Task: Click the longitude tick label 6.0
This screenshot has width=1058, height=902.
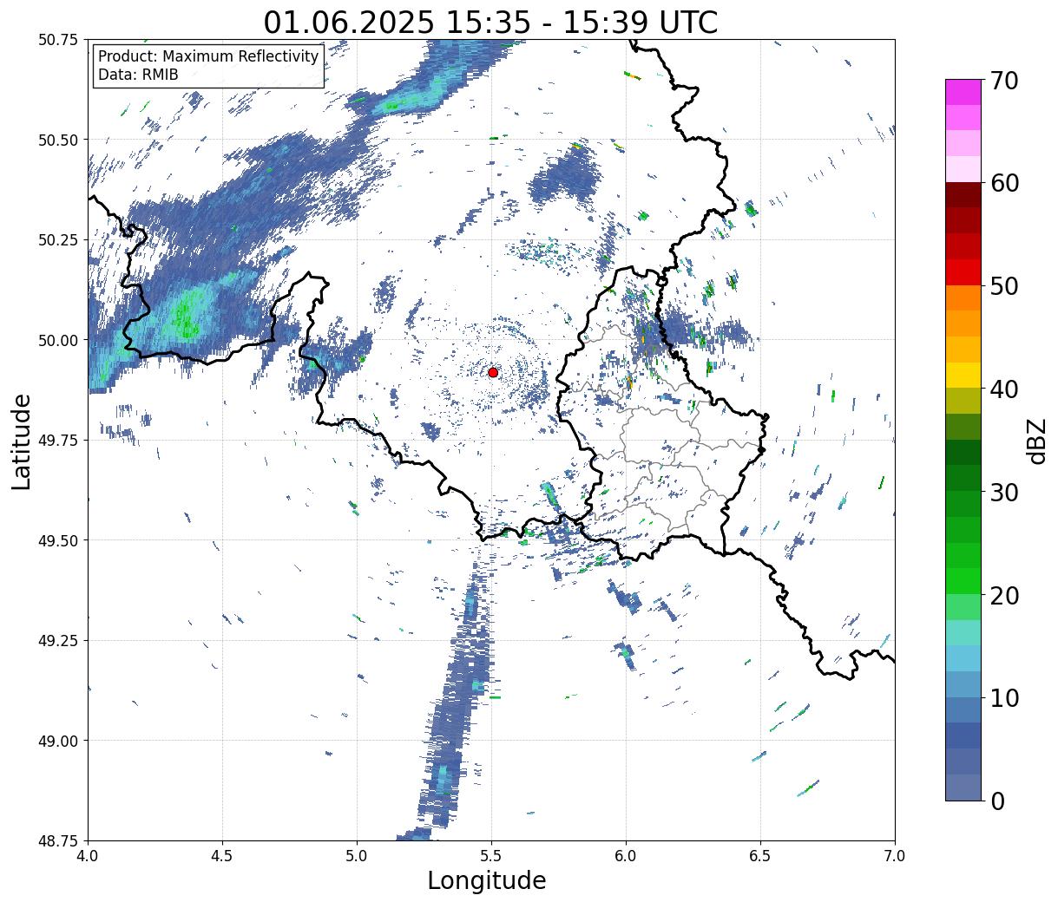Action: [x=626, y=856]
